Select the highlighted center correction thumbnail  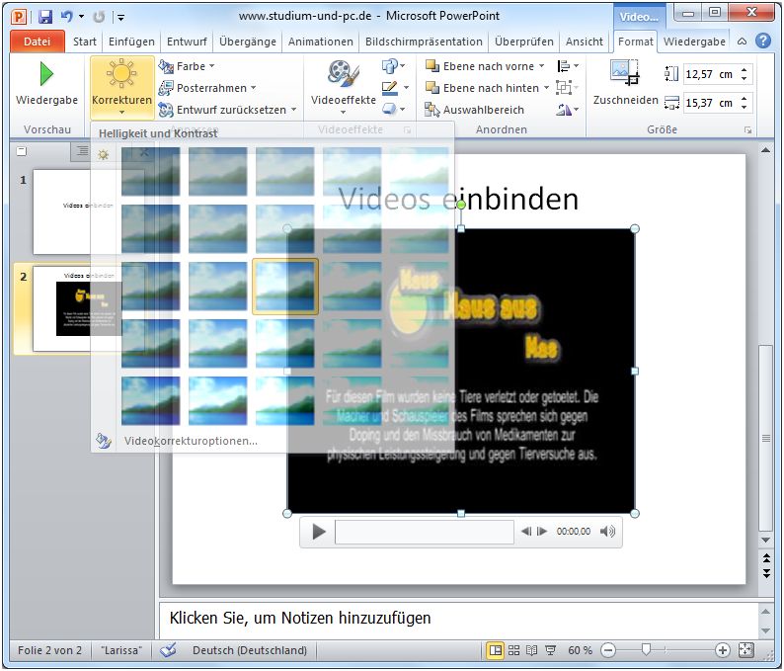(x=285, y=287)
